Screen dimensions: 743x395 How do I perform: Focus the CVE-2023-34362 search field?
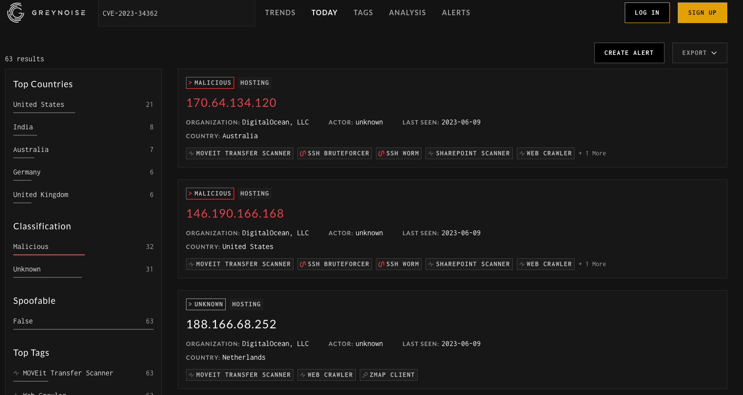pyautogui.click(x=177, y=13)
